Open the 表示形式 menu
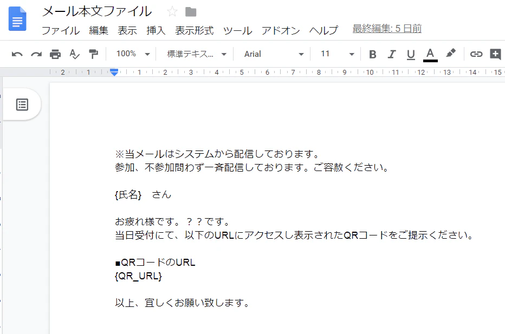Screen dimensions: 505x334 click(x=194, y=30)
